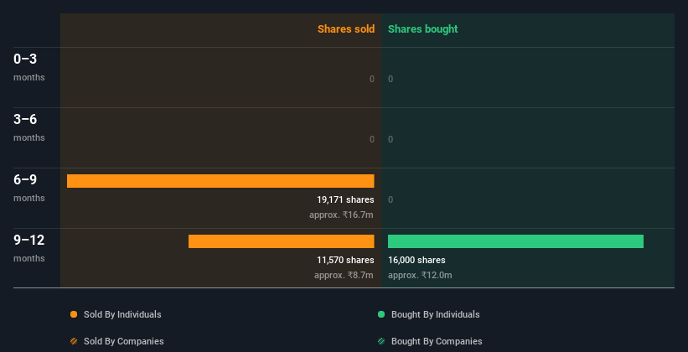The image size is (688, 352).
Task: Click the striped Sold By Companies legend icon
Action: (74, 341)
